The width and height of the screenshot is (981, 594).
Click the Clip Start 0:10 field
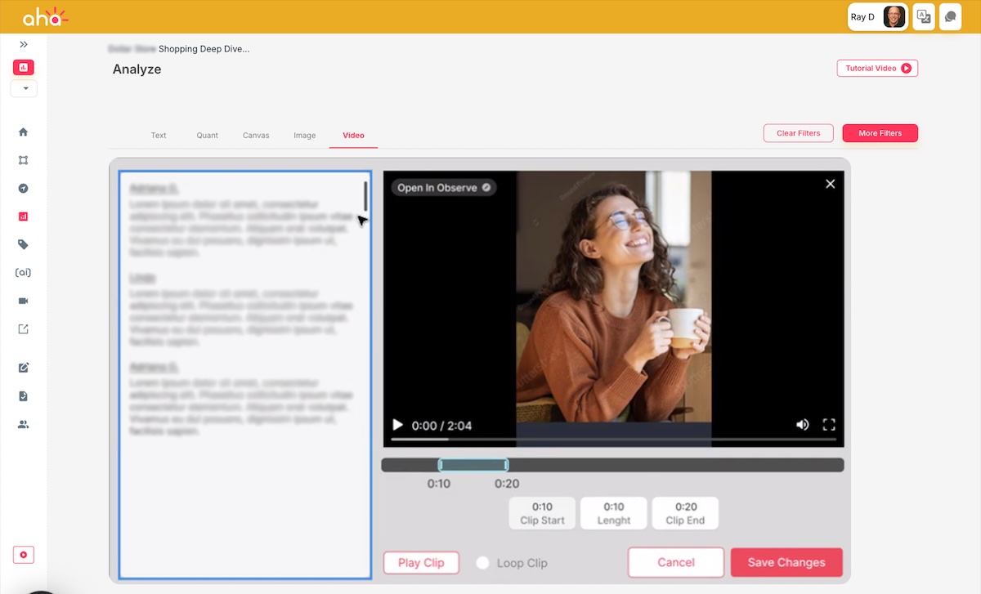click(x=542, y=513)
